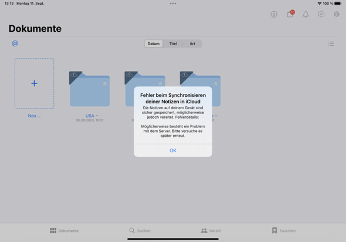
Task: Create a new document with the plus tile
Action: coord(34,83)
